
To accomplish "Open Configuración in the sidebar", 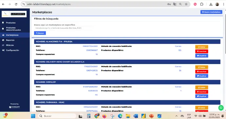I will pos(12,50).
